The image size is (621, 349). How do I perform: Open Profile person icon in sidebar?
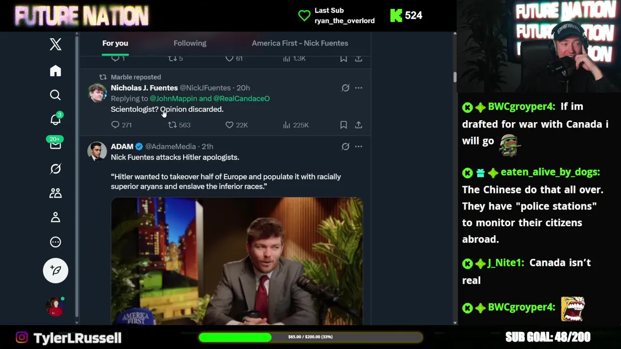tap(55, 217)
